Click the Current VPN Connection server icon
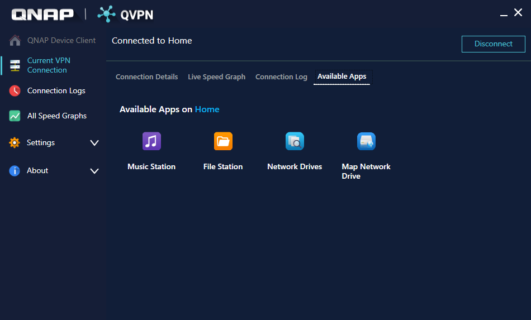 [x=15, y=65]
